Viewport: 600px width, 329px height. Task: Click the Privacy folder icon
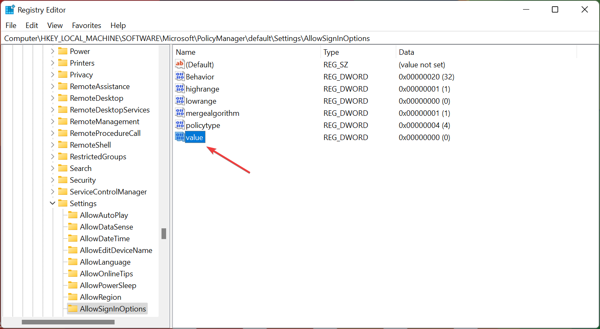63,74
